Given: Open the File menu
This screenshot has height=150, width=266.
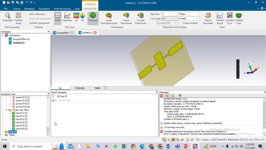Looking at the screenshot, I should [x=5, y=9].
